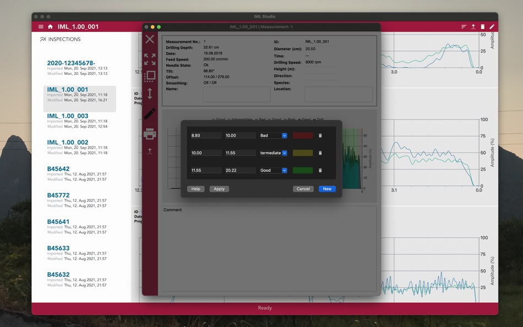
Task: Delete the Bad zone row
Action: (x=320, y=135)
